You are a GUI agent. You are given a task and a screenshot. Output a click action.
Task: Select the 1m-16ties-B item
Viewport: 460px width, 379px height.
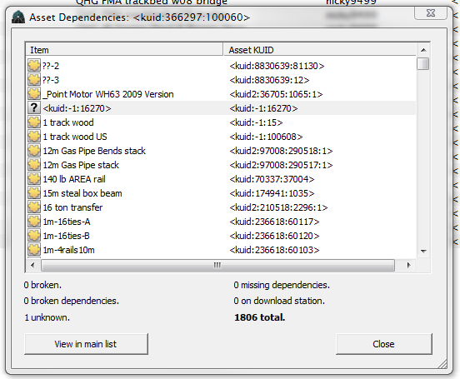coord(66,236)
